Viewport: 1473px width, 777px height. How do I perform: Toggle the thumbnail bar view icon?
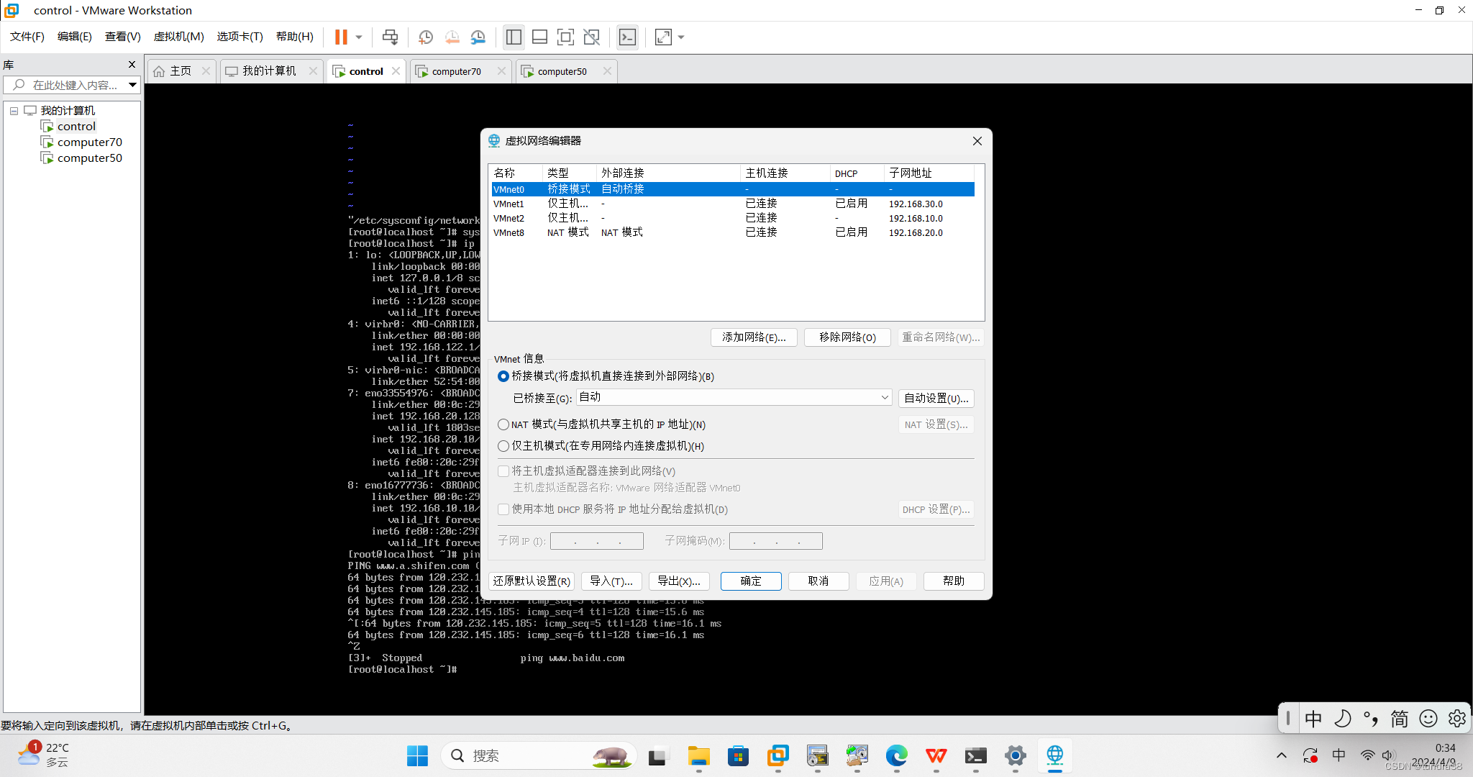coord(539,37)
